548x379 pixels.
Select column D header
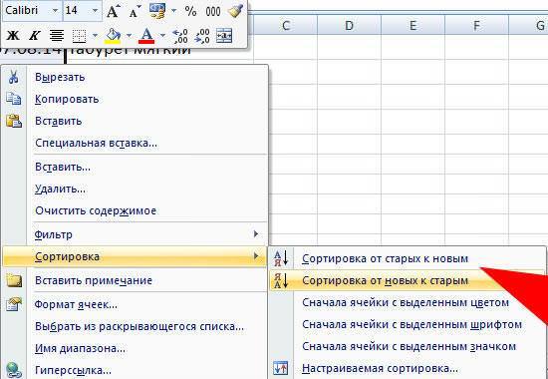pos(349,25)
